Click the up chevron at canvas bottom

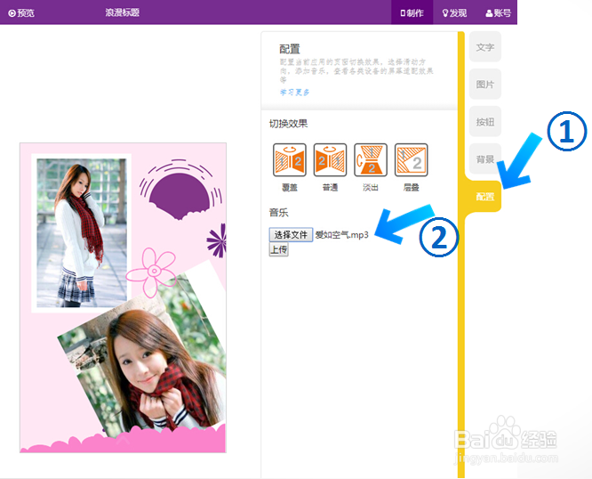click(123, 440)
